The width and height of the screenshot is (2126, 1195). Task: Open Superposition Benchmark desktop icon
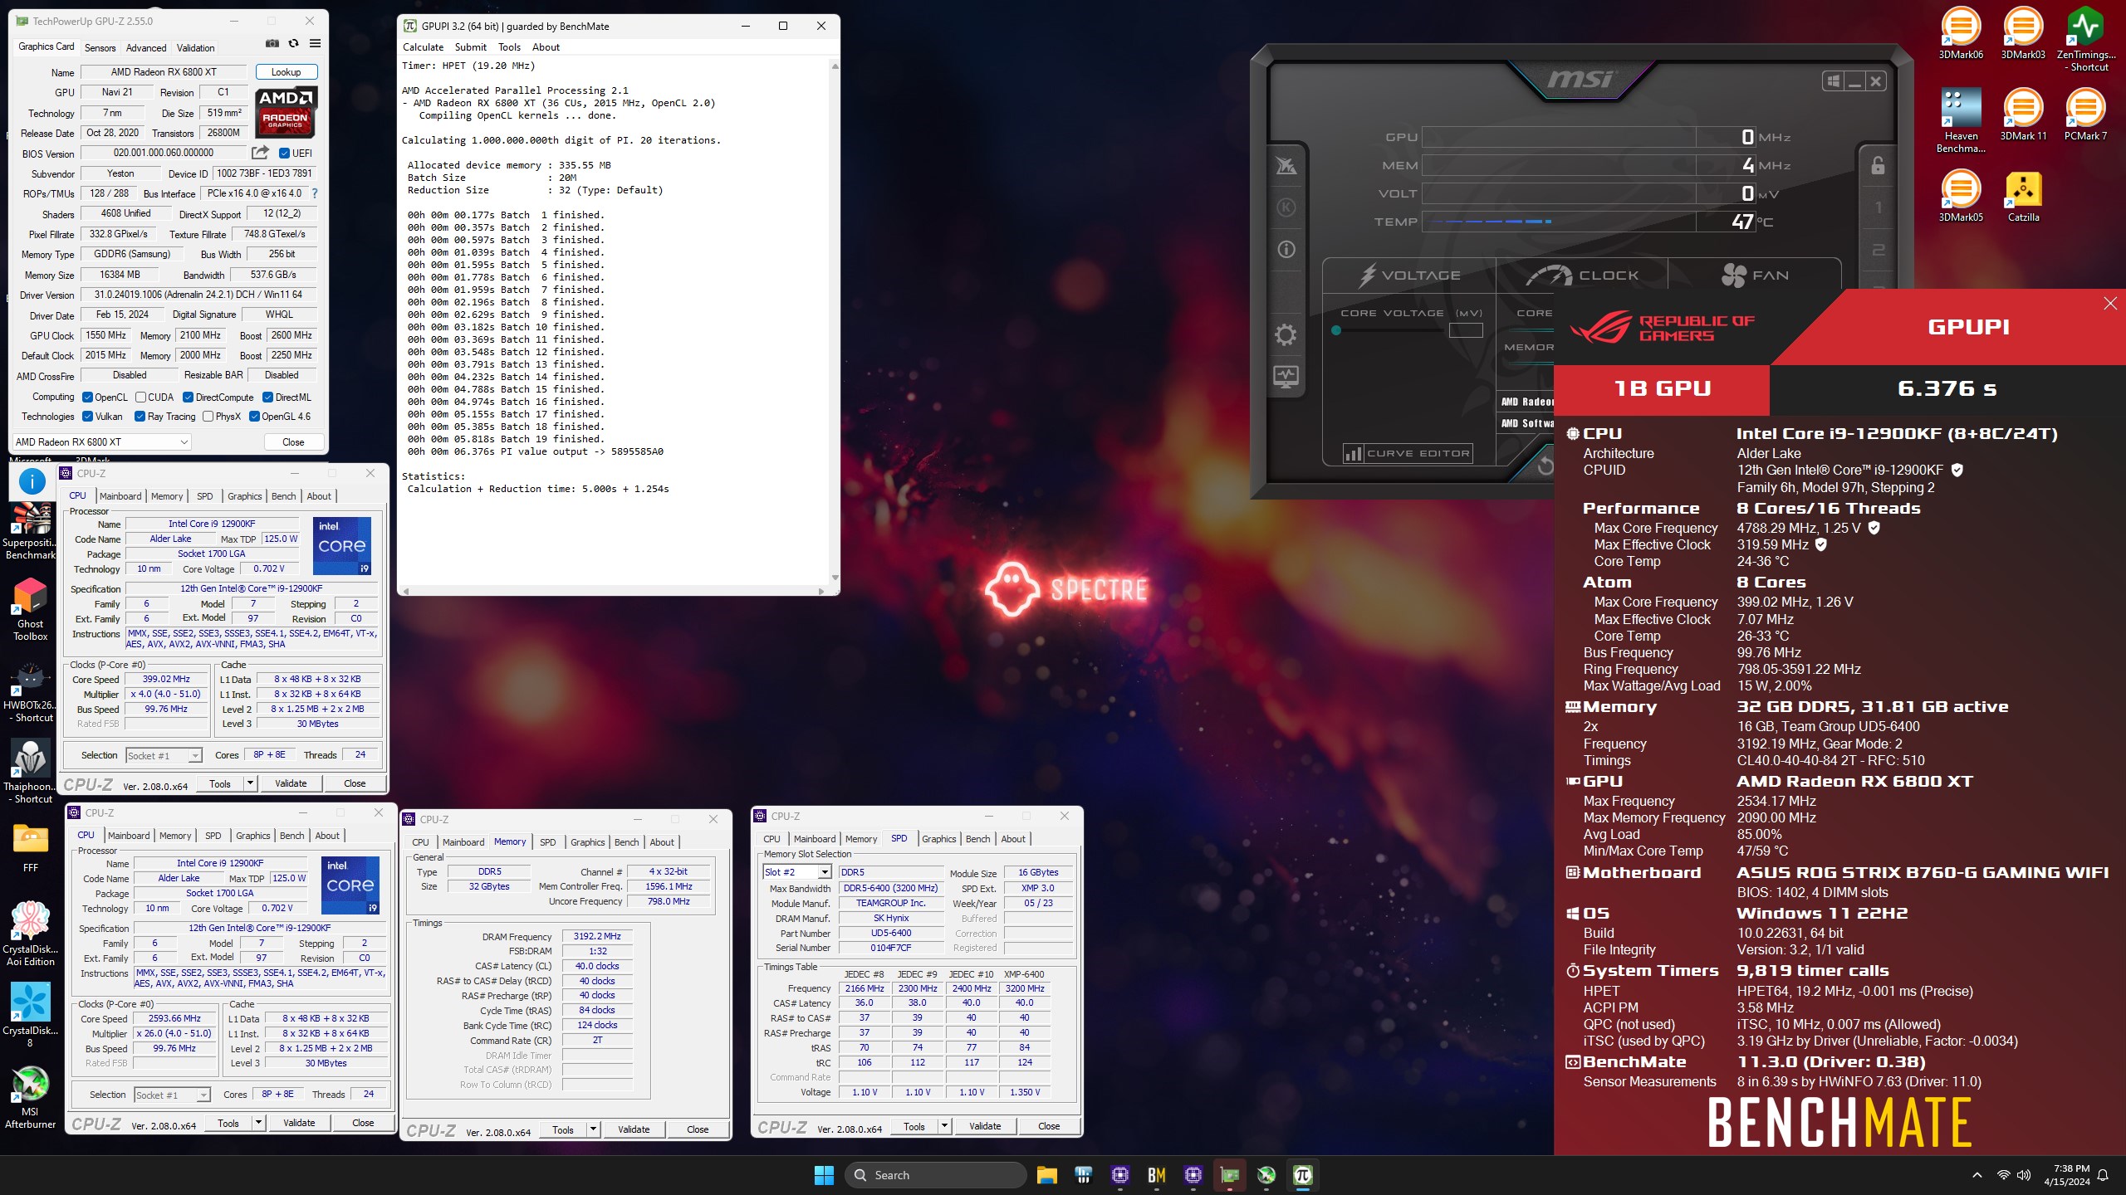(31, 531)
